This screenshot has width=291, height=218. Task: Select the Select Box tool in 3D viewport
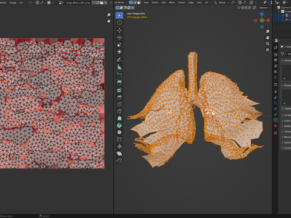119,15
